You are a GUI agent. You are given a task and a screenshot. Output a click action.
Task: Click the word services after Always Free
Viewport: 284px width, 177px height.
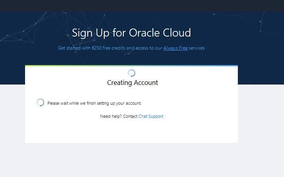197,48
